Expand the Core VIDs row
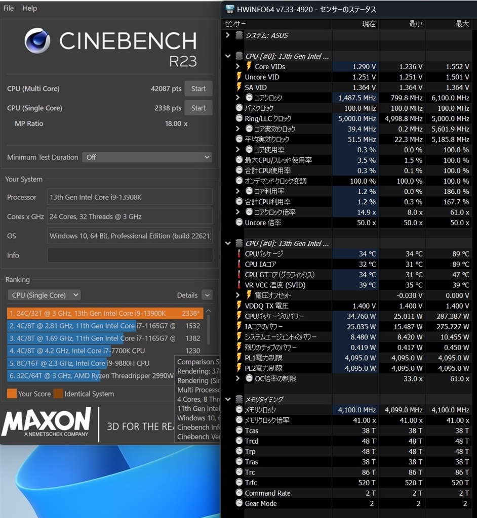The width and height of the screenshot is (477, 518). click(237, 66)
